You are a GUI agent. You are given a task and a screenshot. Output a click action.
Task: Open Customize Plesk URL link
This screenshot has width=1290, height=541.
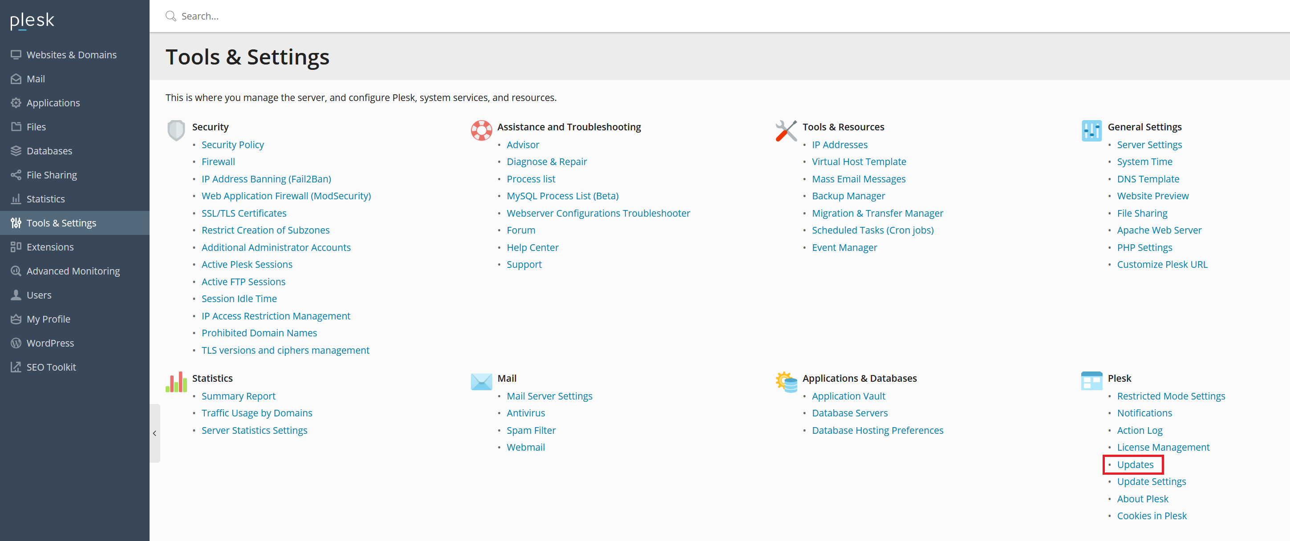click(x=1162, y=264)
